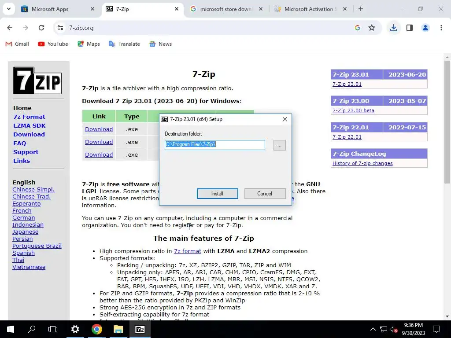The width and height of the screenshot is (451, 338).
Task: Switch language to Esperanto
Action: point(26,204)
